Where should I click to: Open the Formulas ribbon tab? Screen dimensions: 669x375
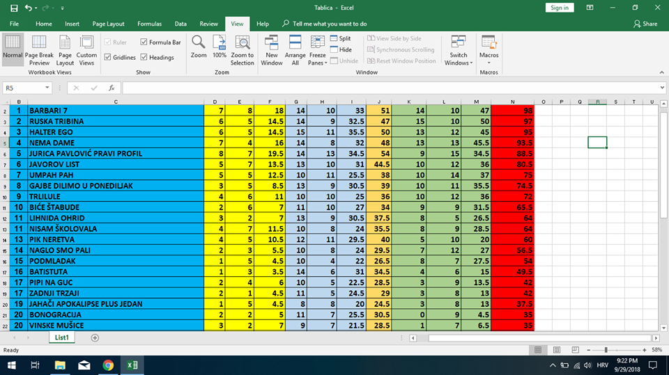click(x=149, y=24)
